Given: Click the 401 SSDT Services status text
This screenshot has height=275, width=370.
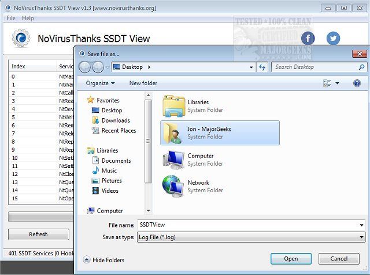Looking at the screenshot, I should [x=41, y=253].
